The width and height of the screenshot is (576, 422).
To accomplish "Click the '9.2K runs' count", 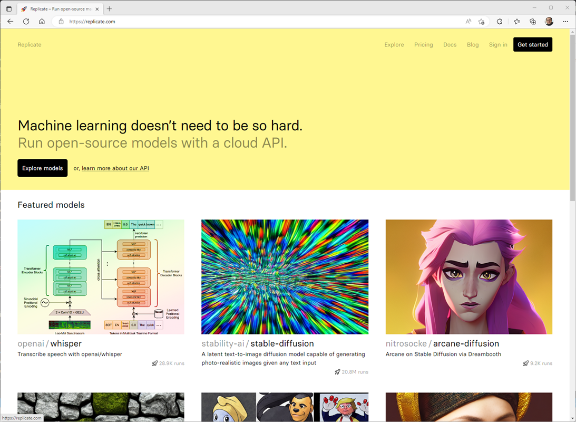I will click(541, 363).
